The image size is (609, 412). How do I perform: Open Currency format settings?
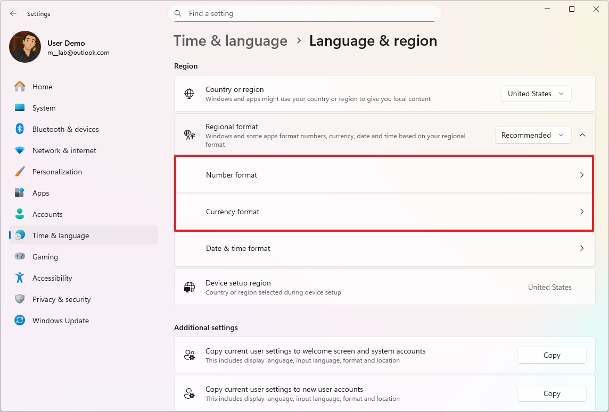coord(384,212)
